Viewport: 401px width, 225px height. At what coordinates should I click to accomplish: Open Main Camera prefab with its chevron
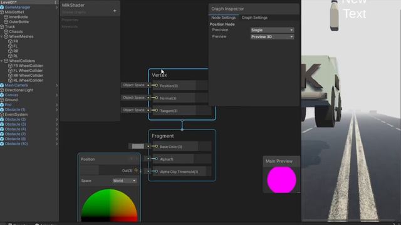click(x=57, y=85)
